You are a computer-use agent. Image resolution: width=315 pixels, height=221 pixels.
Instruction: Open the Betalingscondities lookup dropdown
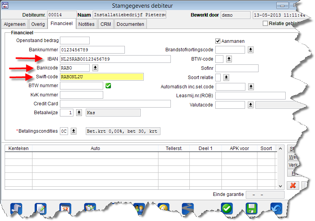click(74, 131)
